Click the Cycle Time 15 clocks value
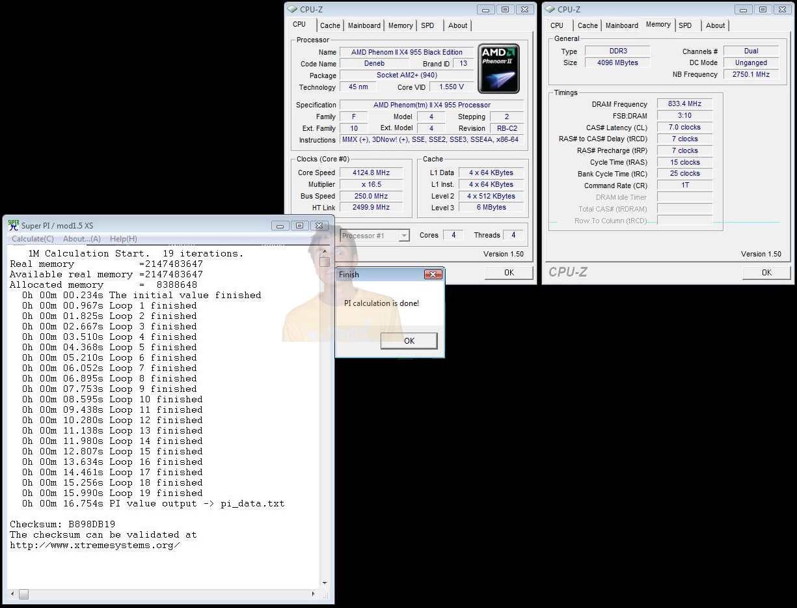 click(684, 162)
